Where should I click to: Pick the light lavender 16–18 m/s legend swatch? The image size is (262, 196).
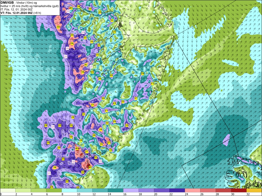click(x=131, y=190)
